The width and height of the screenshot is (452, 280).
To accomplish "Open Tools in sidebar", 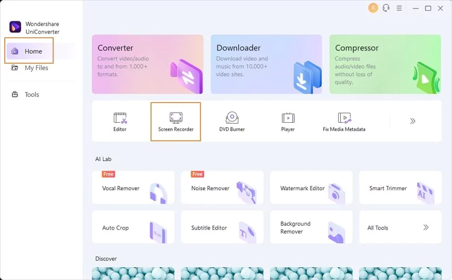I will pyautogui.click(x=25, y=95).
